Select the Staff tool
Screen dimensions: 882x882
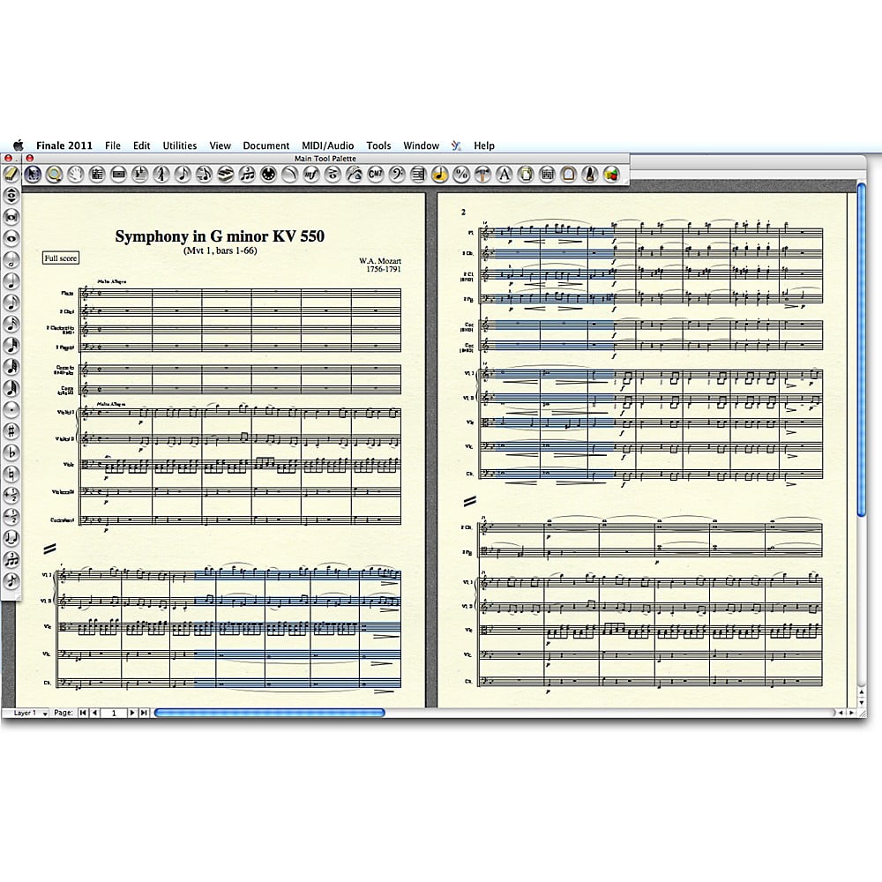pyautogui.click(x=97, y=175)
